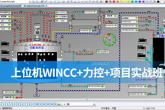This screenshot has height=110, width=165.
Task: Toggle layer 9 visibility button
Action: point(33,104)
